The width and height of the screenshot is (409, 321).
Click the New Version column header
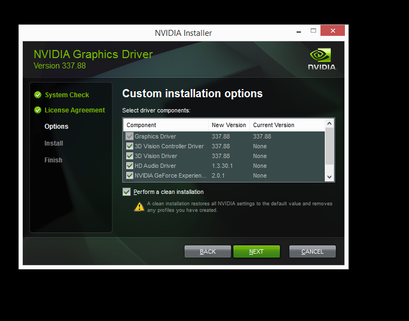point(229,125)
